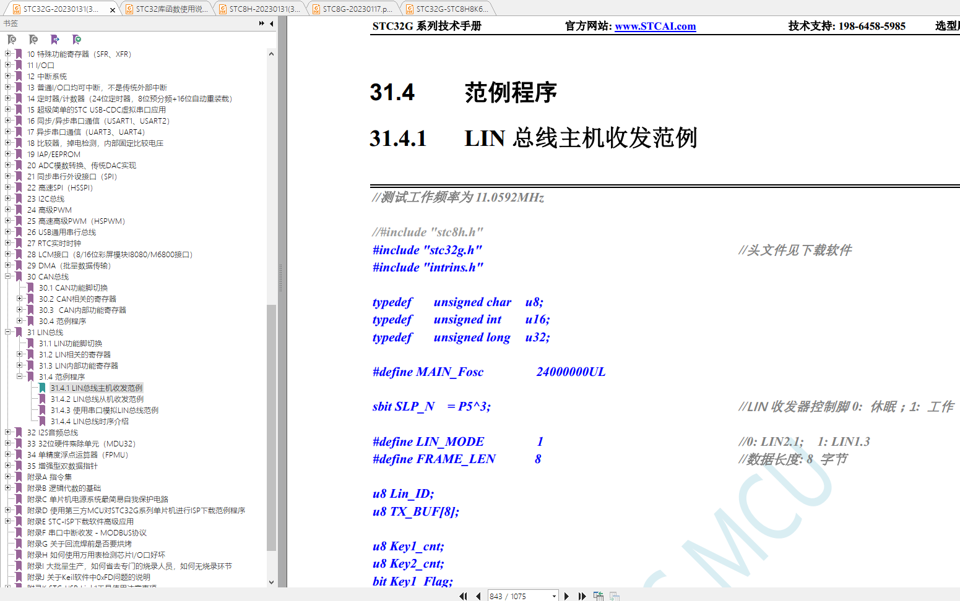The height and width of the screenshot is (601, 960).
Task: Click the bookmarks vertical scrollbar thumb
Action: [x=271, y=427]
